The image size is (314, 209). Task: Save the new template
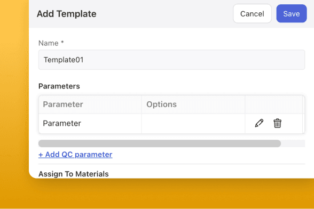coord(292,14)
